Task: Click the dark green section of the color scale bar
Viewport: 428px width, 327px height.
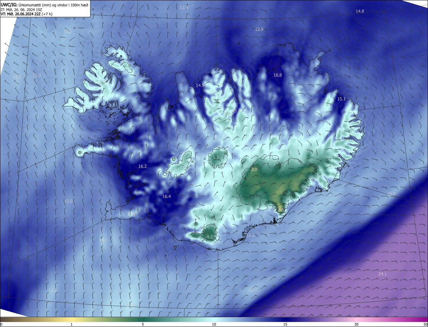Action: coord(143,320)
